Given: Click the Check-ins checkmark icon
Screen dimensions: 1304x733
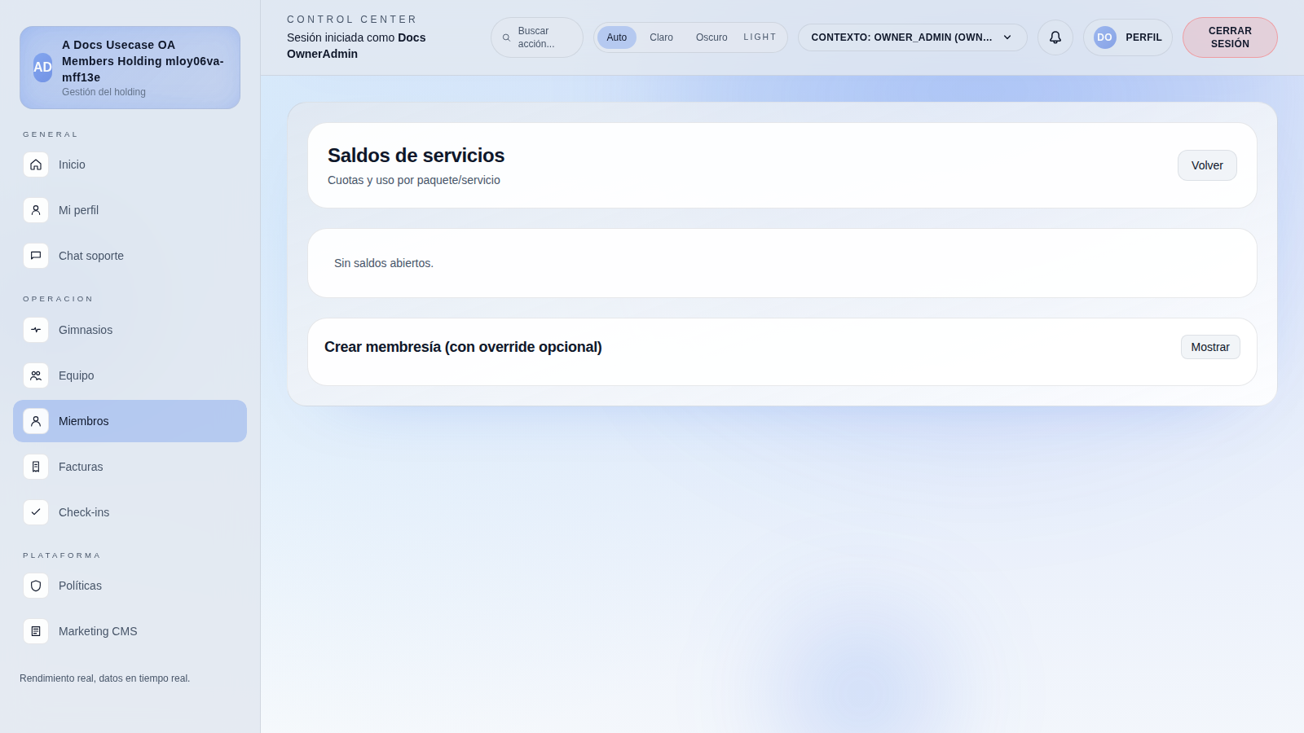Looking at the screenshot, I should click(x=36, y=512).
